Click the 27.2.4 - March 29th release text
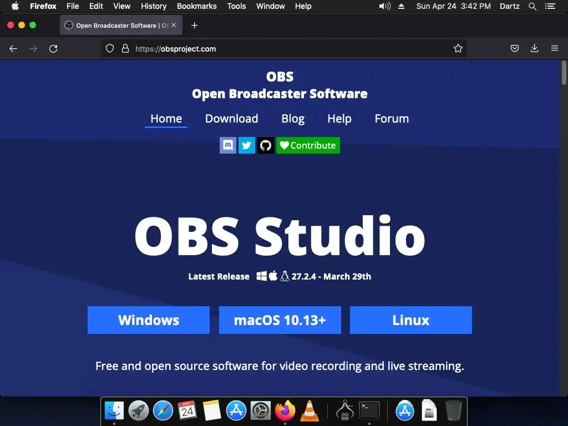 pyautogui.click(x=331, y=276)
